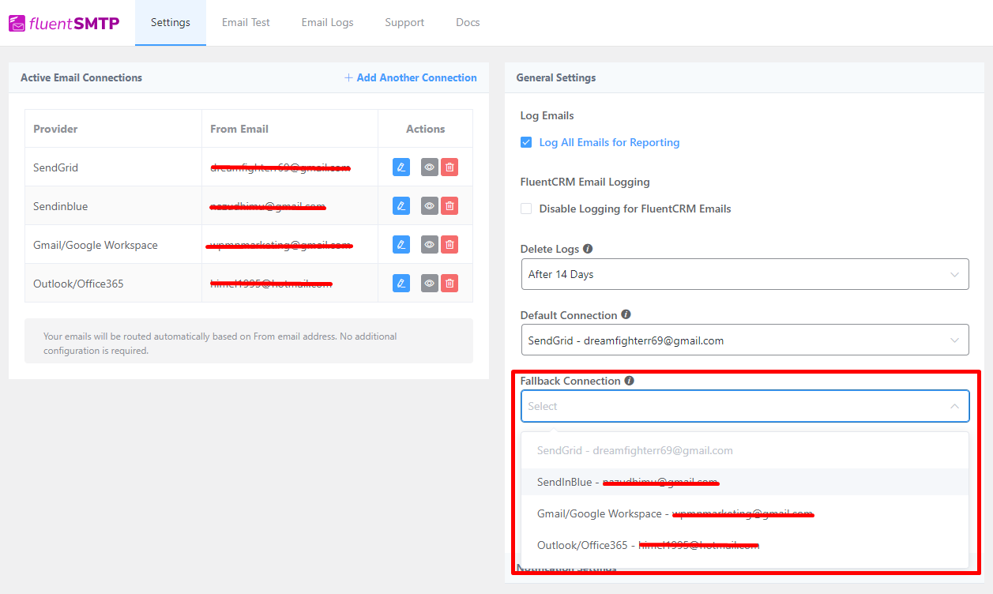Switch to the Email Logs tab
Viewport: 993px width, 594px height.
point(327,22)
